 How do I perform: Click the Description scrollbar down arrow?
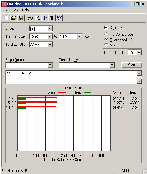tap(139, 81)
